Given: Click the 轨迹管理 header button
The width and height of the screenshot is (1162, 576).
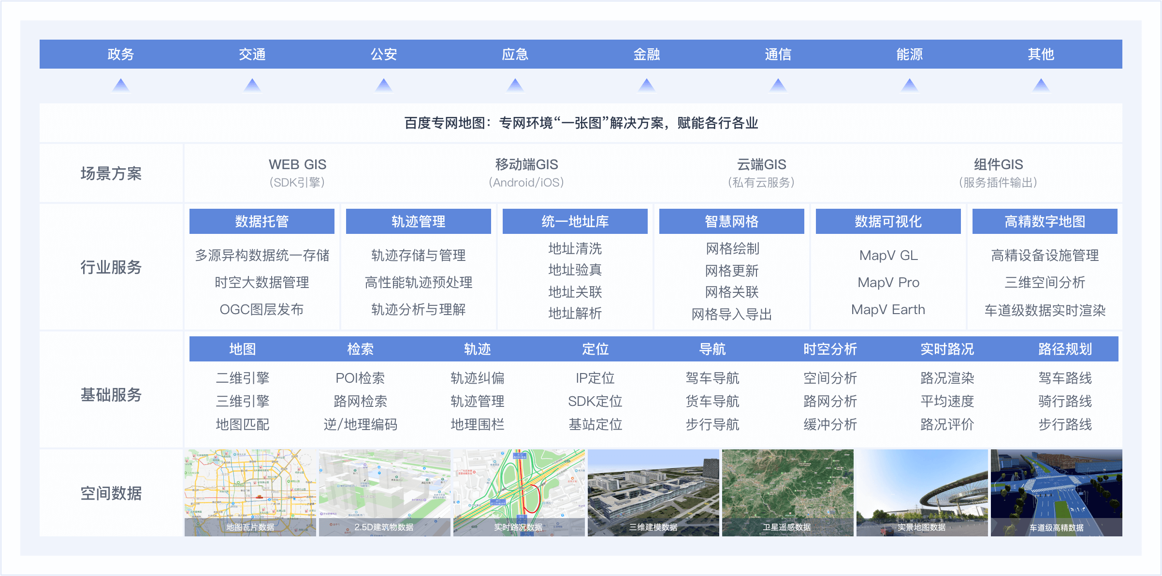Looking at the screenshot, I should 419,221.
